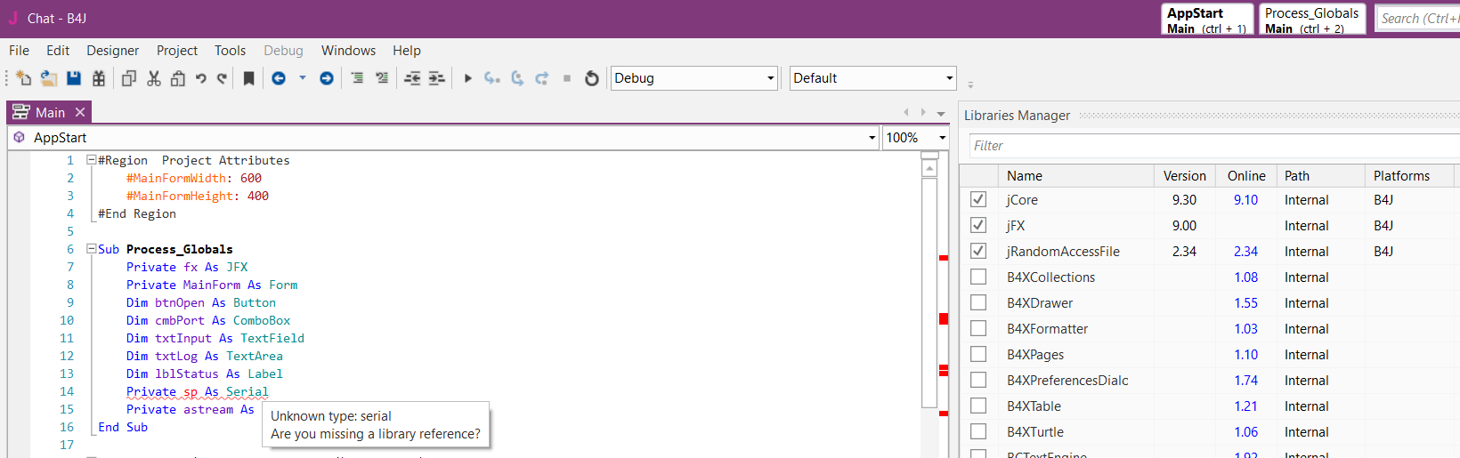1460x458 pixels.
Task: Open the Debug build mode dropdown
Action: pyautogui.click(x=694, y=78)
